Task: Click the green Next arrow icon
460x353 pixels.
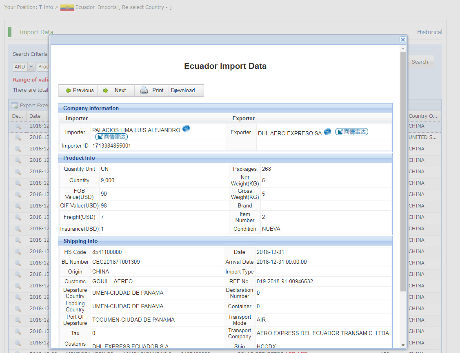Action: click(105, 90)
